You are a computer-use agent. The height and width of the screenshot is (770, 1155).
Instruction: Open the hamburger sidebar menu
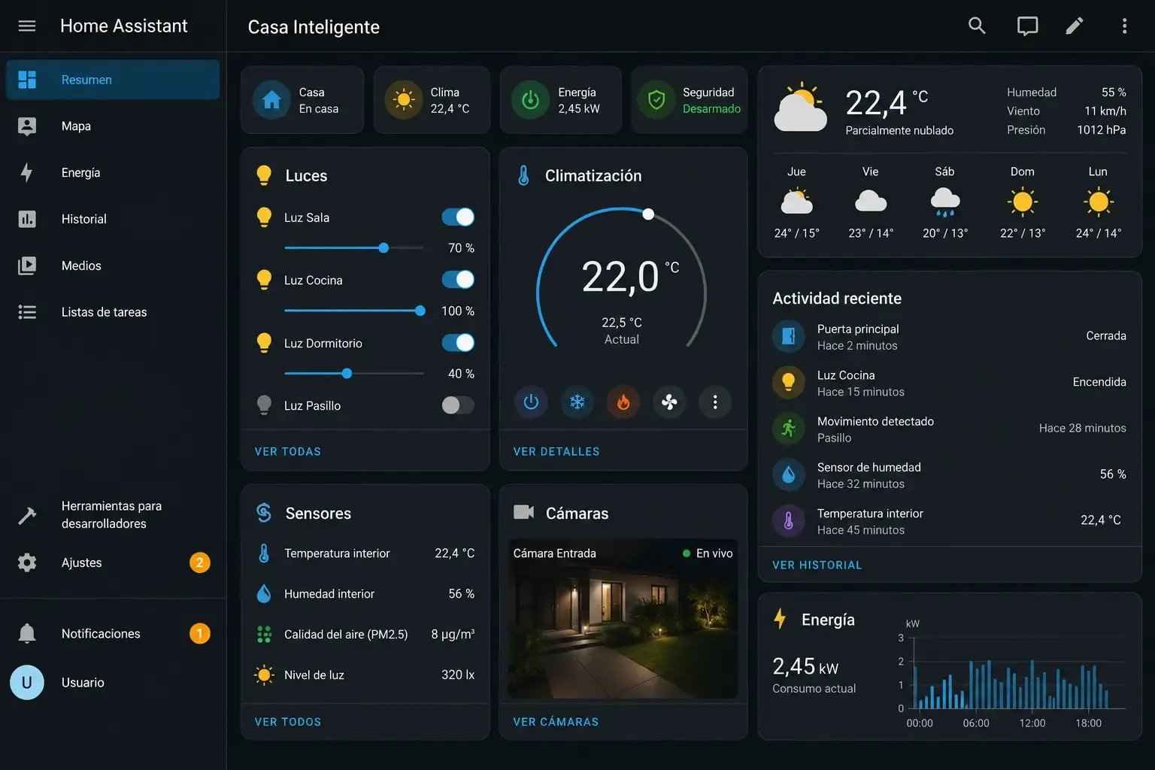click(27, 26)
